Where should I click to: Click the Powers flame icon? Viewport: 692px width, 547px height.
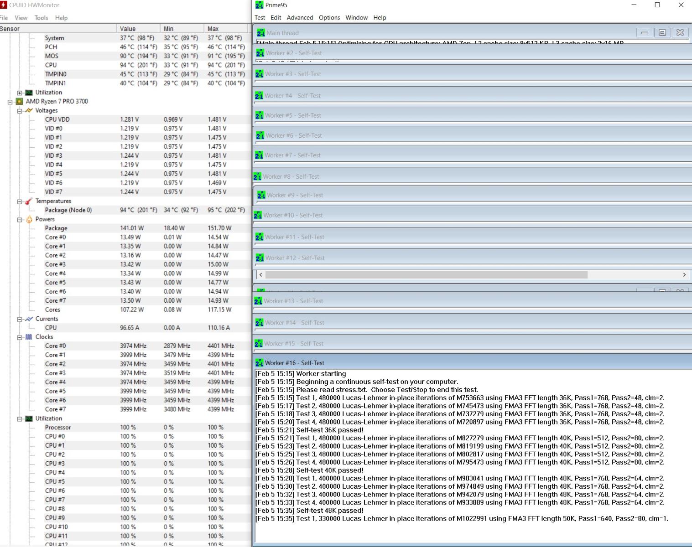tap(29, 219)
